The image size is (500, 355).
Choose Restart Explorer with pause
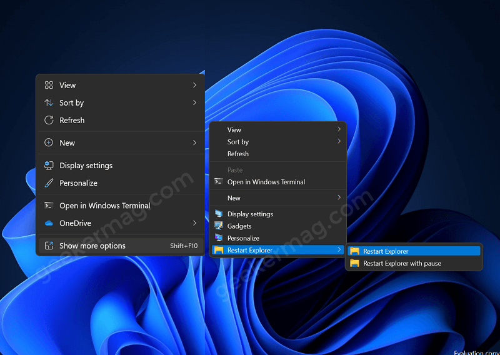tap(414, 263)
